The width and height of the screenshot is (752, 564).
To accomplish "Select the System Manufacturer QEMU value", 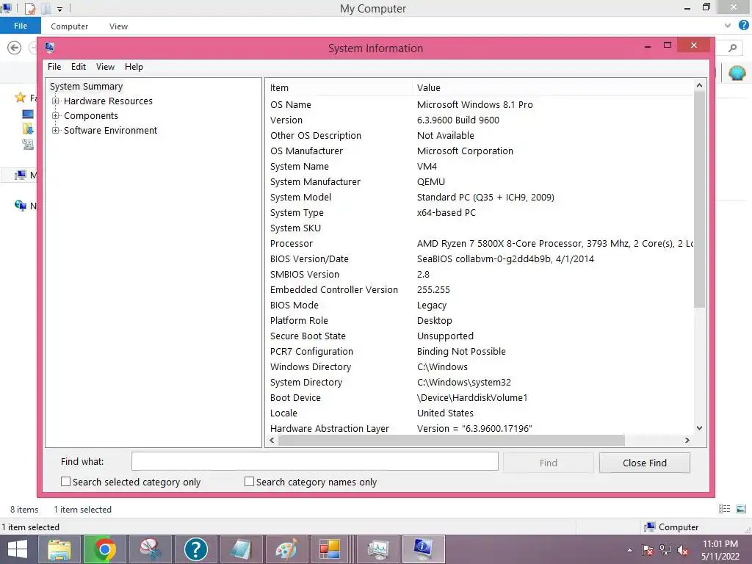I will (430, 182).
